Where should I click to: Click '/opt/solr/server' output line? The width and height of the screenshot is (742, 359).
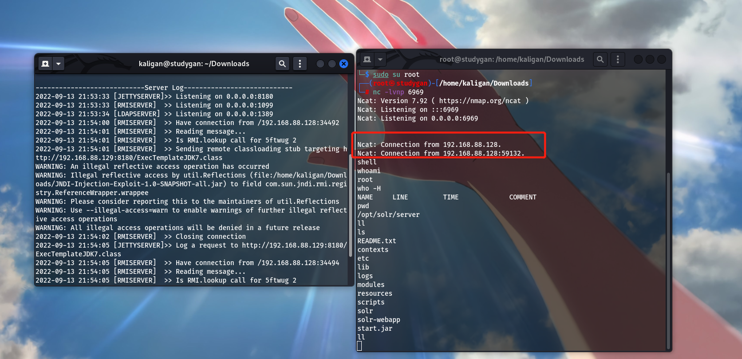tap(389, 215)
